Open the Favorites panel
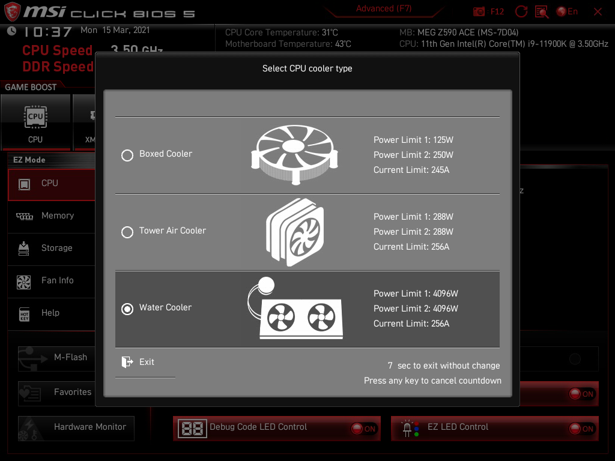This screenshot has width=615, height=461. coord(57,393)
